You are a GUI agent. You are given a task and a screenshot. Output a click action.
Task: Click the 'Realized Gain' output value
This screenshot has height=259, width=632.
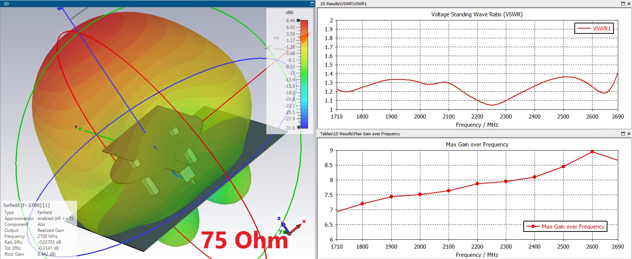tap(51, 230)
